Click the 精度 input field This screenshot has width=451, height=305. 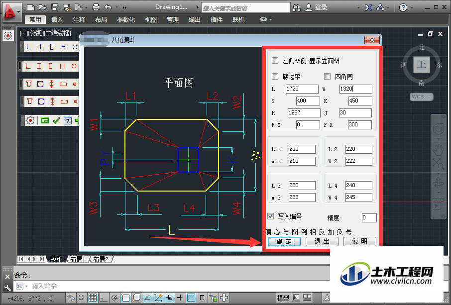pyautogui.click(x=369, y=217)
